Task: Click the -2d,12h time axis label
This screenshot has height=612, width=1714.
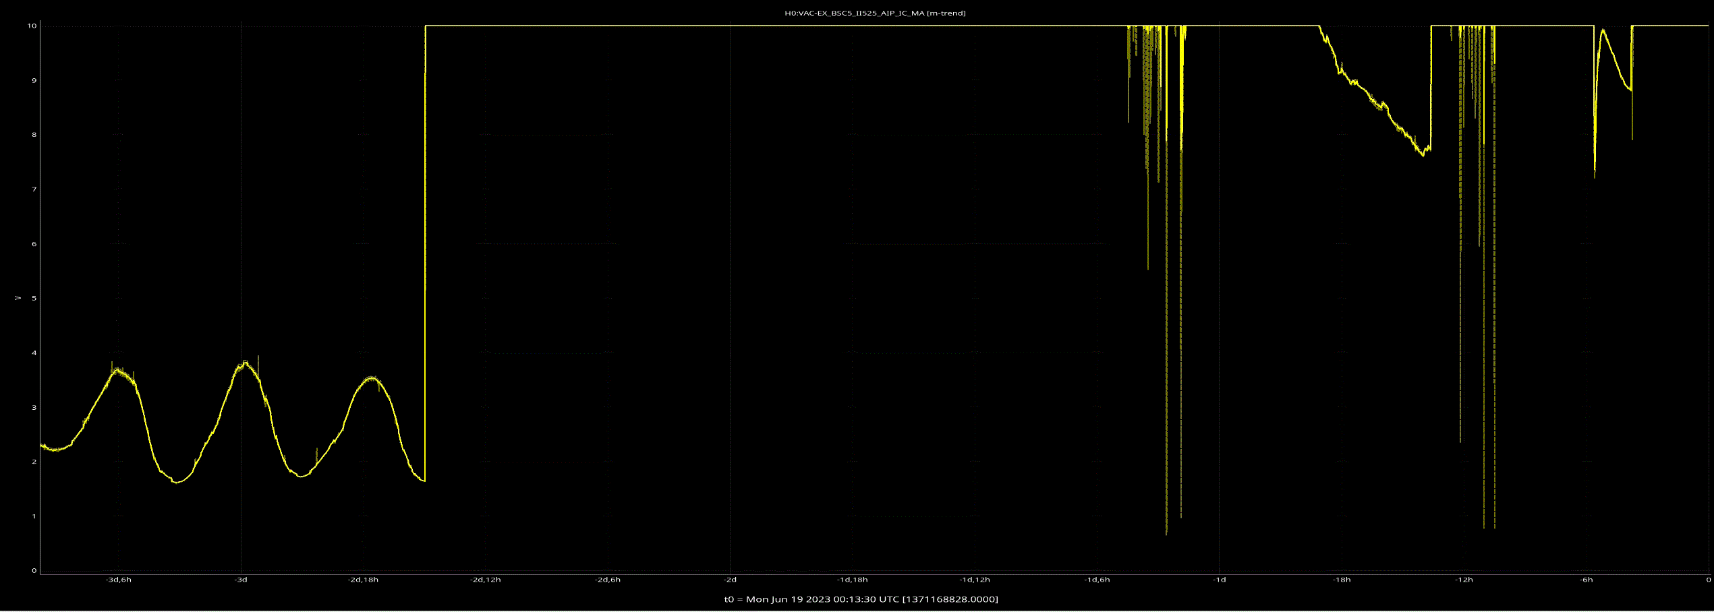Action: (x=485, y=580)
